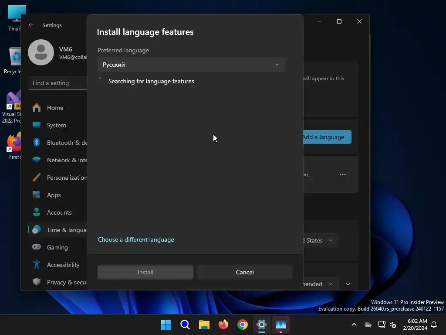Screen dimensions: 446x335
Task: Launch Google Chrome from taskbar
Action: click(242, 325)
